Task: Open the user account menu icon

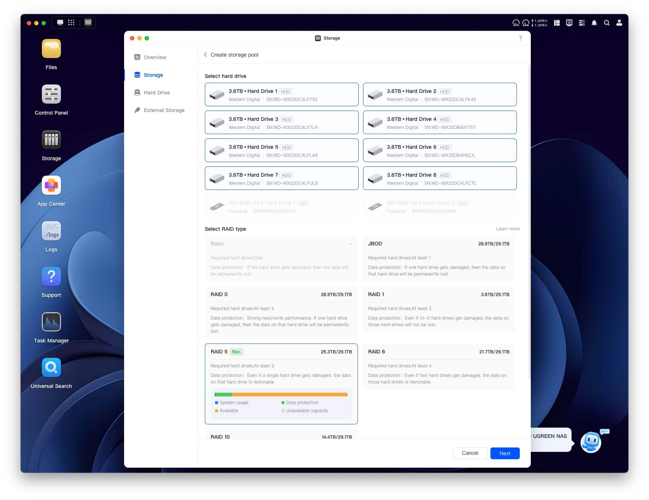Action: point(619,23)
